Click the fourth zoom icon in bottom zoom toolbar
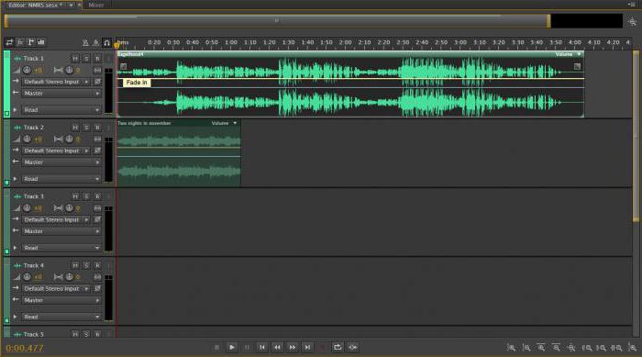This screenshot has width=642, height=357. pos(557,348)
